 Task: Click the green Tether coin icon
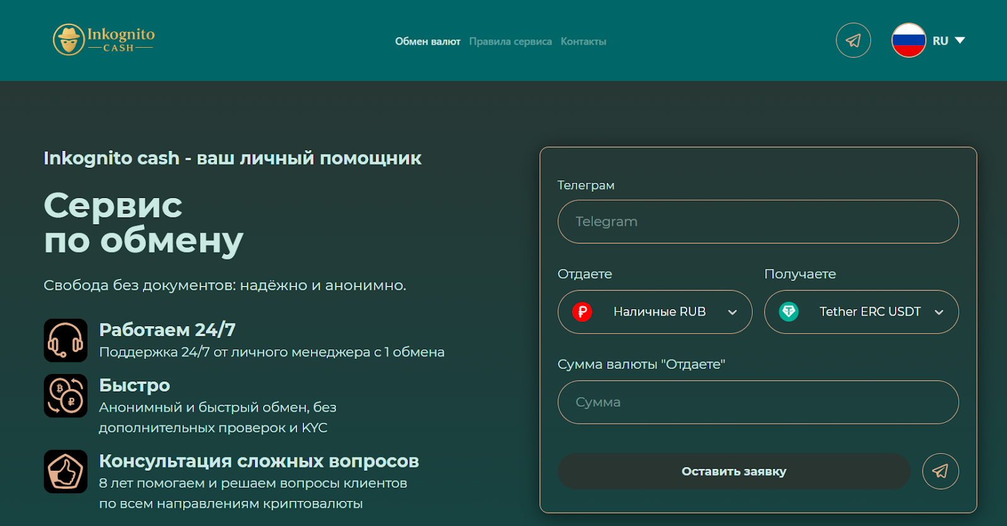click(789, 312)
